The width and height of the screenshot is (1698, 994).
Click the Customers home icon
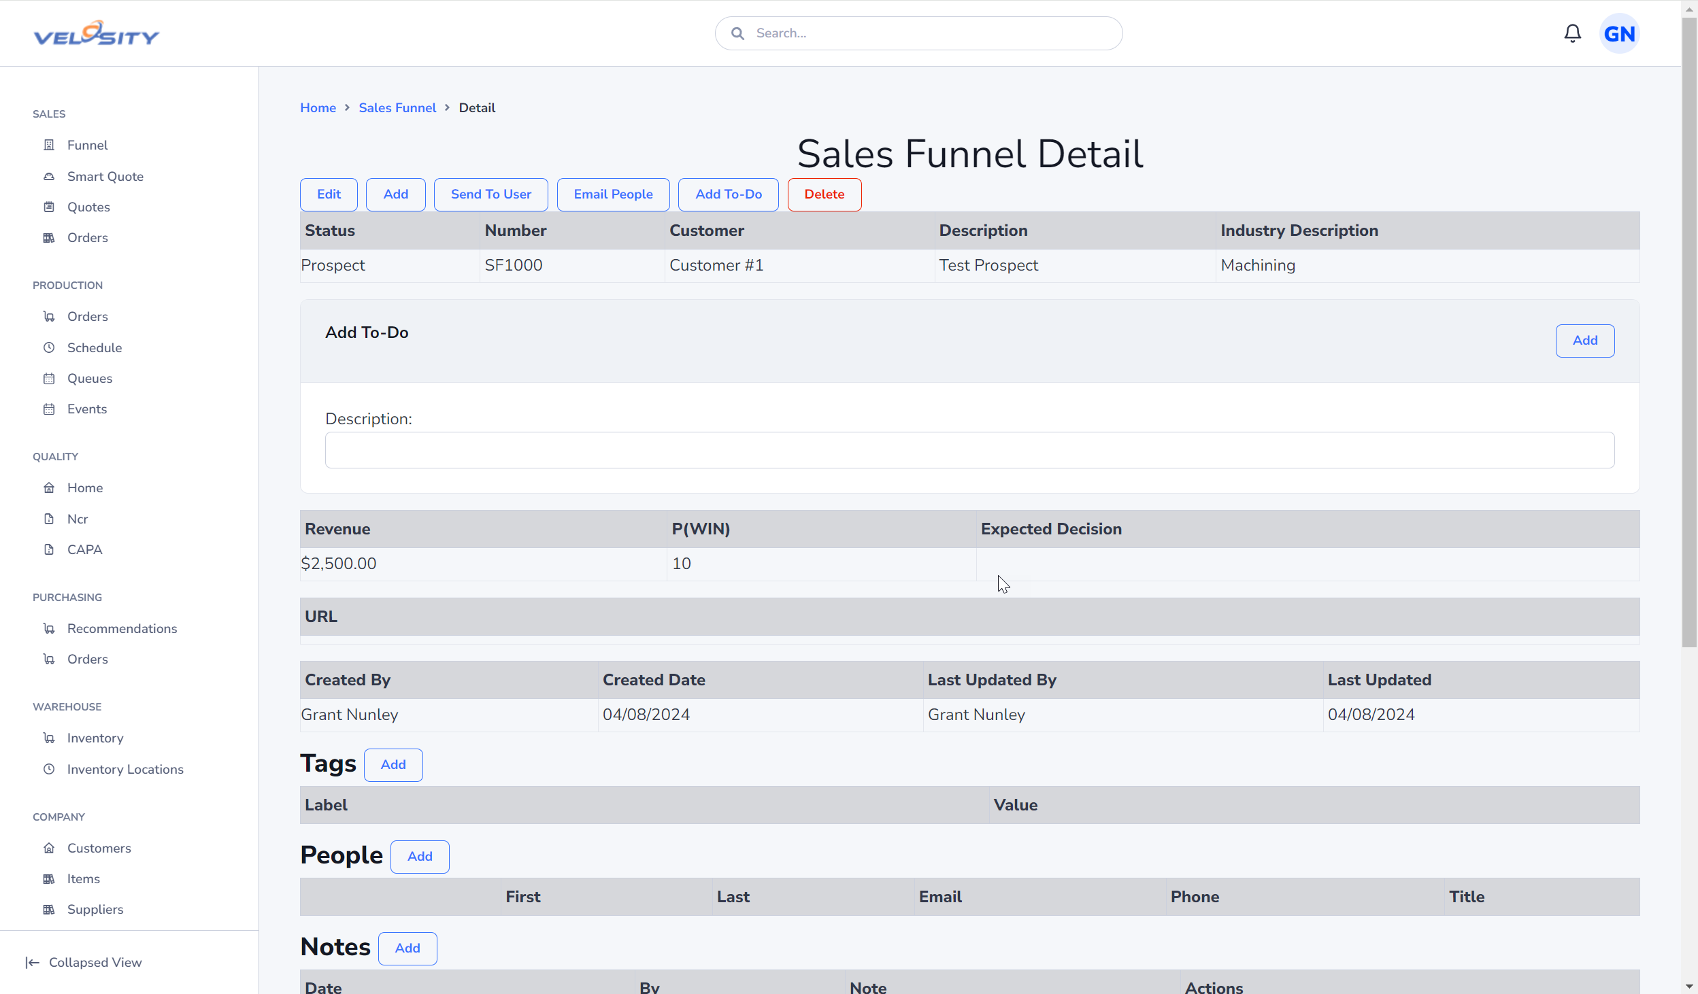[x=49, y=848]
